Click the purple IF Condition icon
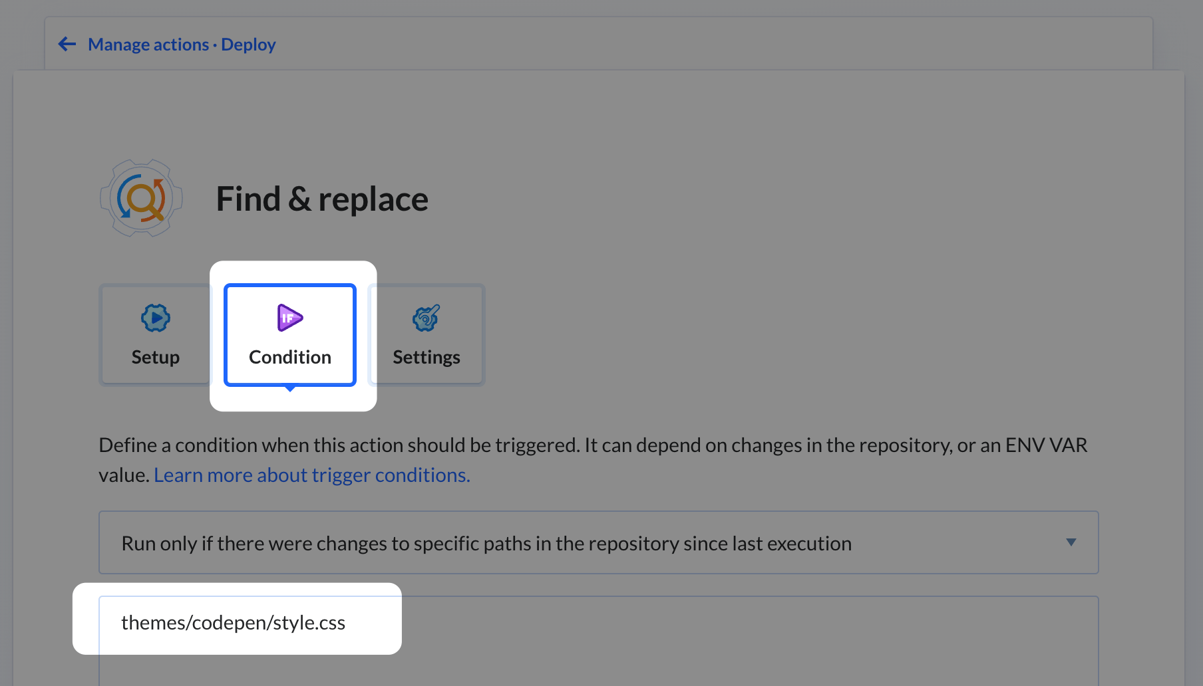 coord(289,318)
